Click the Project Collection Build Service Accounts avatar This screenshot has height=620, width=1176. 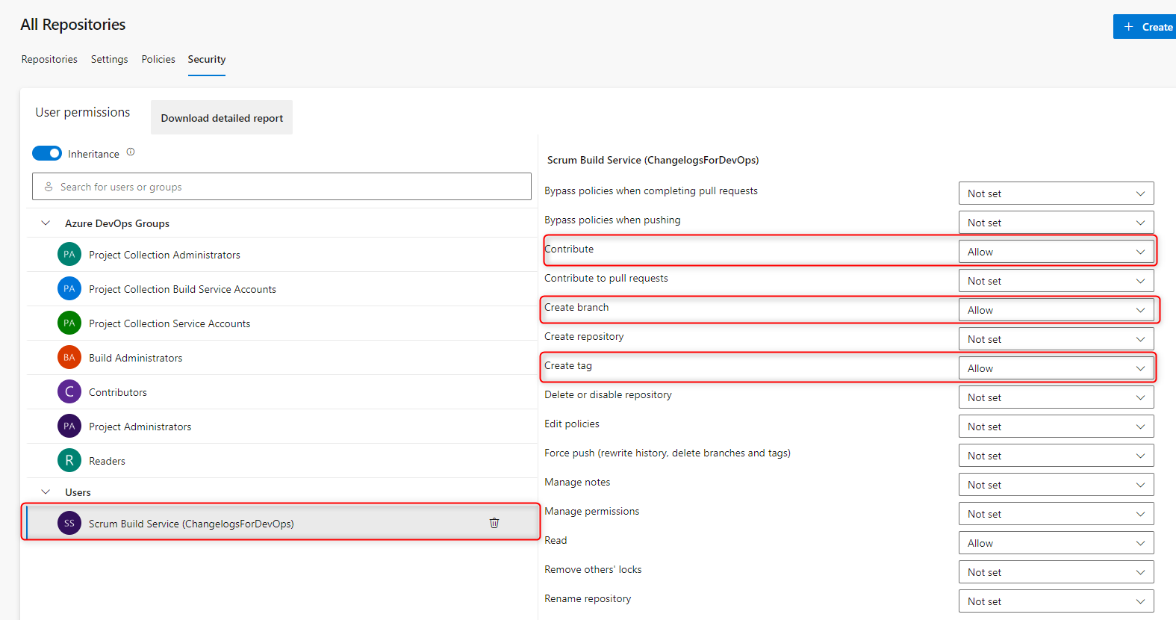click(x=69, y=289)
